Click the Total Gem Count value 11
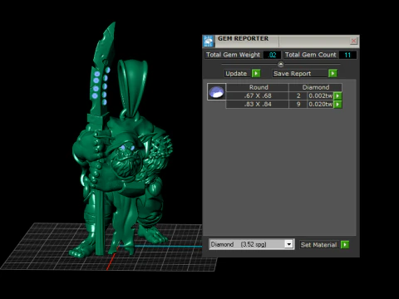Viewport: 399px width, 299px height. (347, 55)
